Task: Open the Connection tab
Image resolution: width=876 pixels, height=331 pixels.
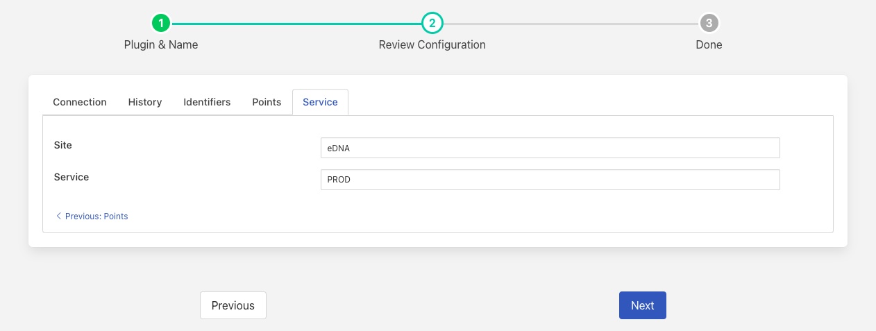Action: click(x=80, y=102)
